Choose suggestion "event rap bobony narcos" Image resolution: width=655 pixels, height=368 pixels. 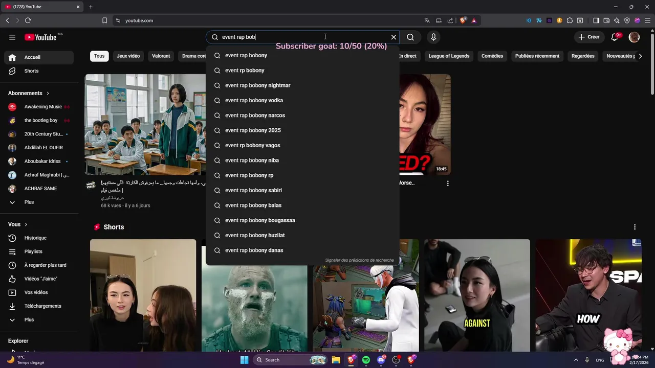click(302, 115)
